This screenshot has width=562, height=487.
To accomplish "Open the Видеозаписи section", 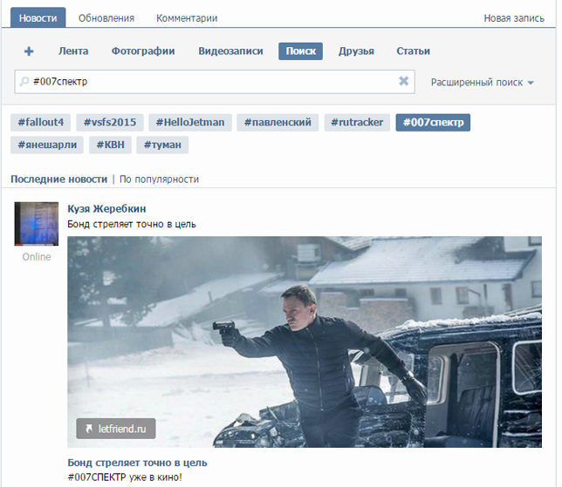I will tap(230, 51).
